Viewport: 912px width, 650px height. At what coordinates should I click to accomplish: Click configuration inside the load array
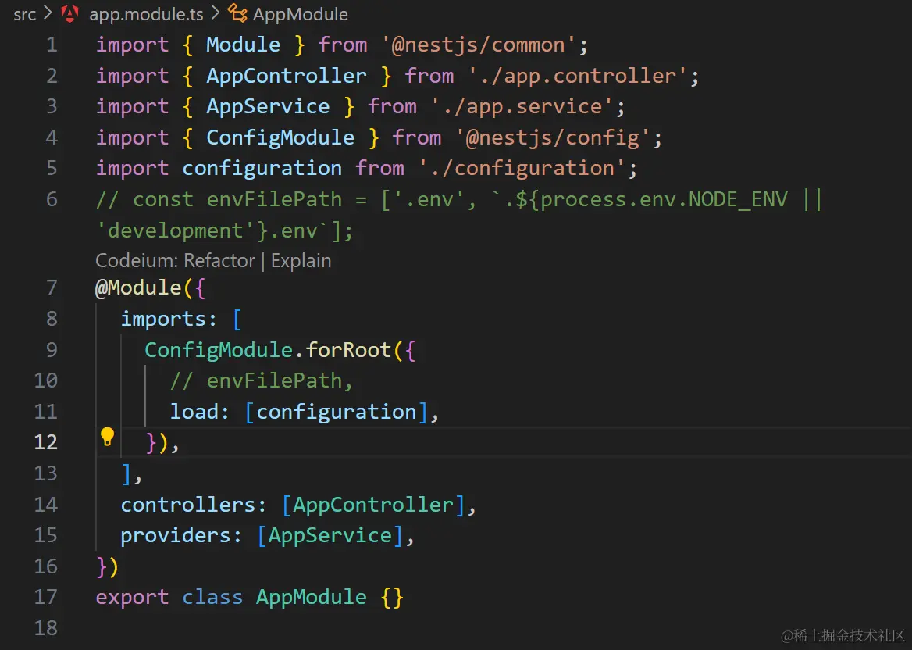pos(337,412)
